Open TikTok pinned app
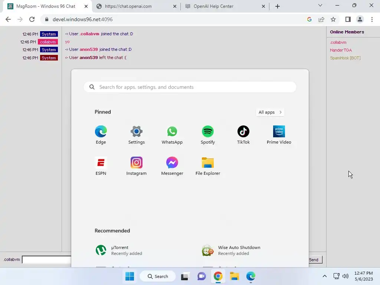This screenshot has width=380, height=285. click(x=243, y=135)
